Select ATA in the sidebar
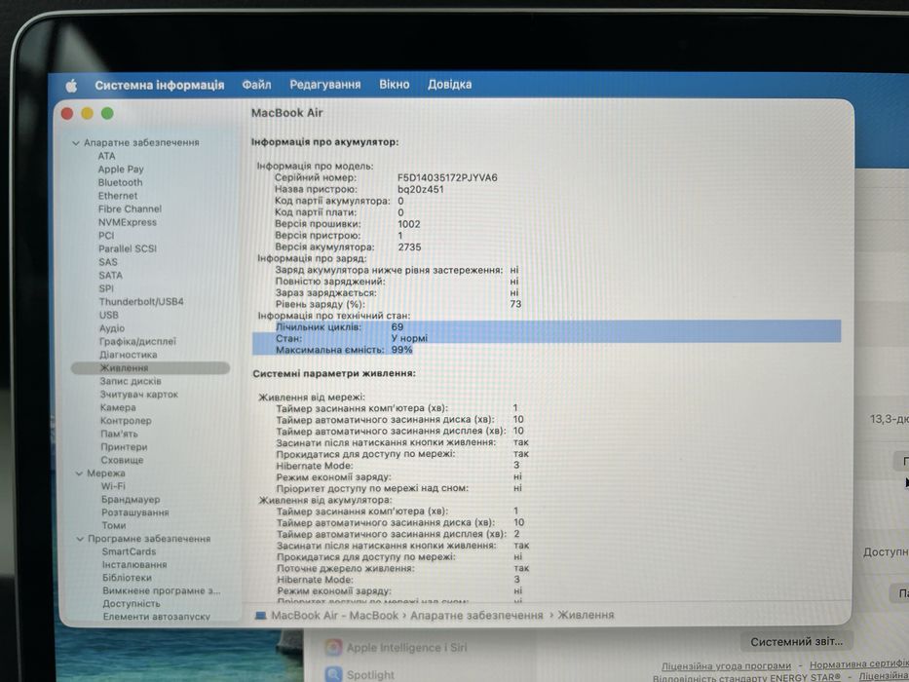The height and width of the screenshot is (682, 909). (x=106, y=156)
